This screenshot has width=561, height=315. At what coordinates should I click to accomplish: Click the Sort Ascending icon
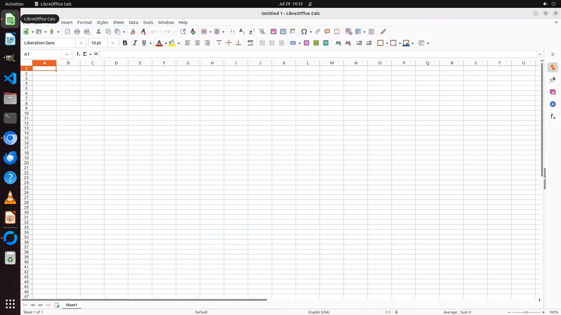pyautogui.click(x=242, y=32)
